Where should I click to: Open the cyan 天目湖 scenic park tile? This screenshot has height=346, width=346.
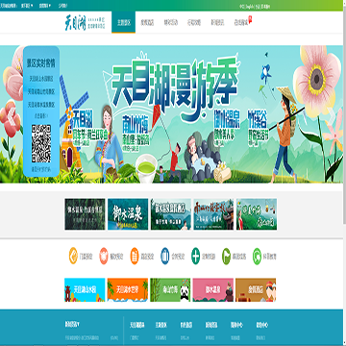85,289
